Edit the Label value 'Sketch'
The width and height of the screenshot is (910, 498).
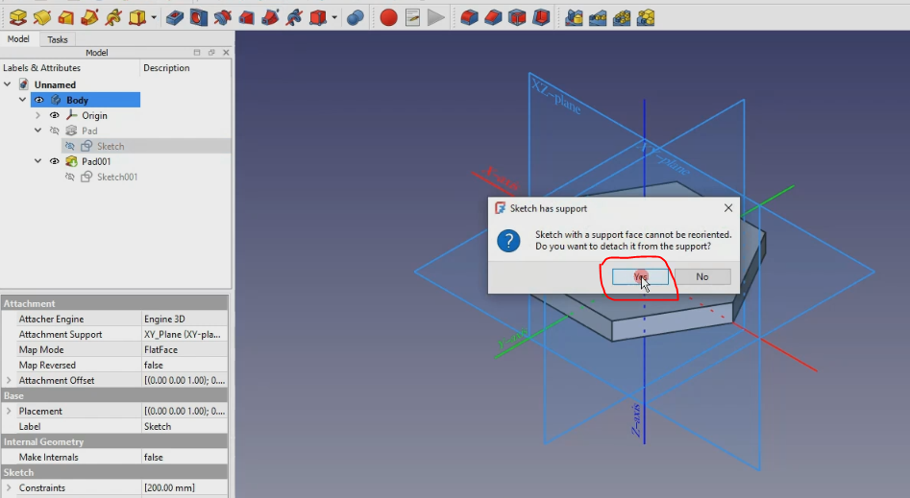click(x=184, y=427)
